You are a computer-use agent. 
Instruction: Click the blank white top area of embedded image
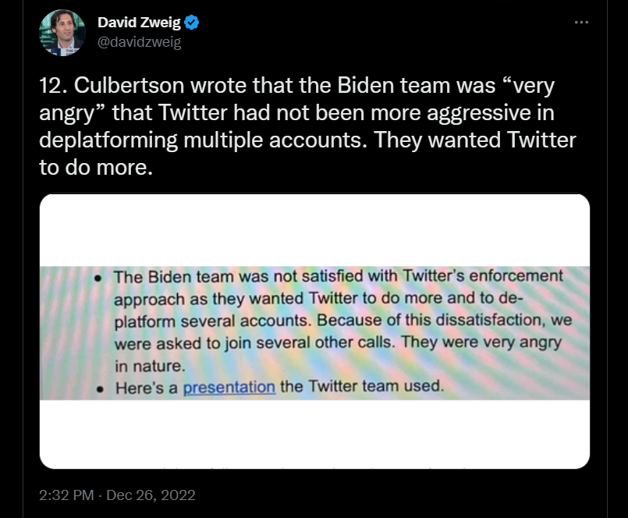pos(314,229)
